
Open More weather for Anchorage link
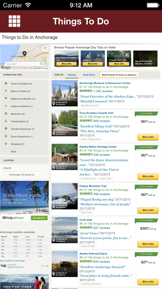(12, 261)
